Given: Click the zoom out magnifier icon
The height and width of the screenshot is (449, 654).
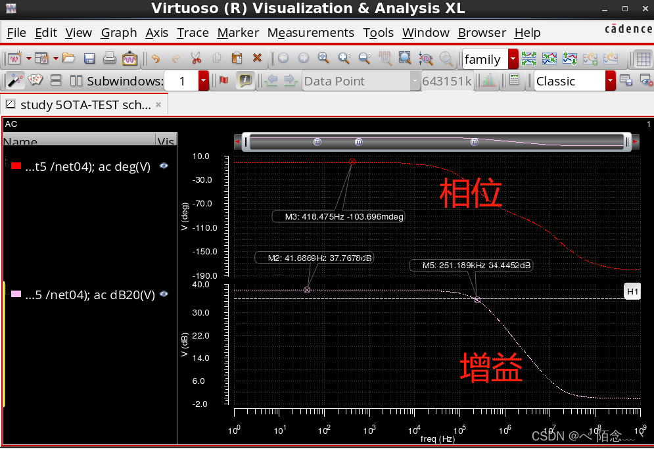Looking at the screenshot, I should 365,59.
